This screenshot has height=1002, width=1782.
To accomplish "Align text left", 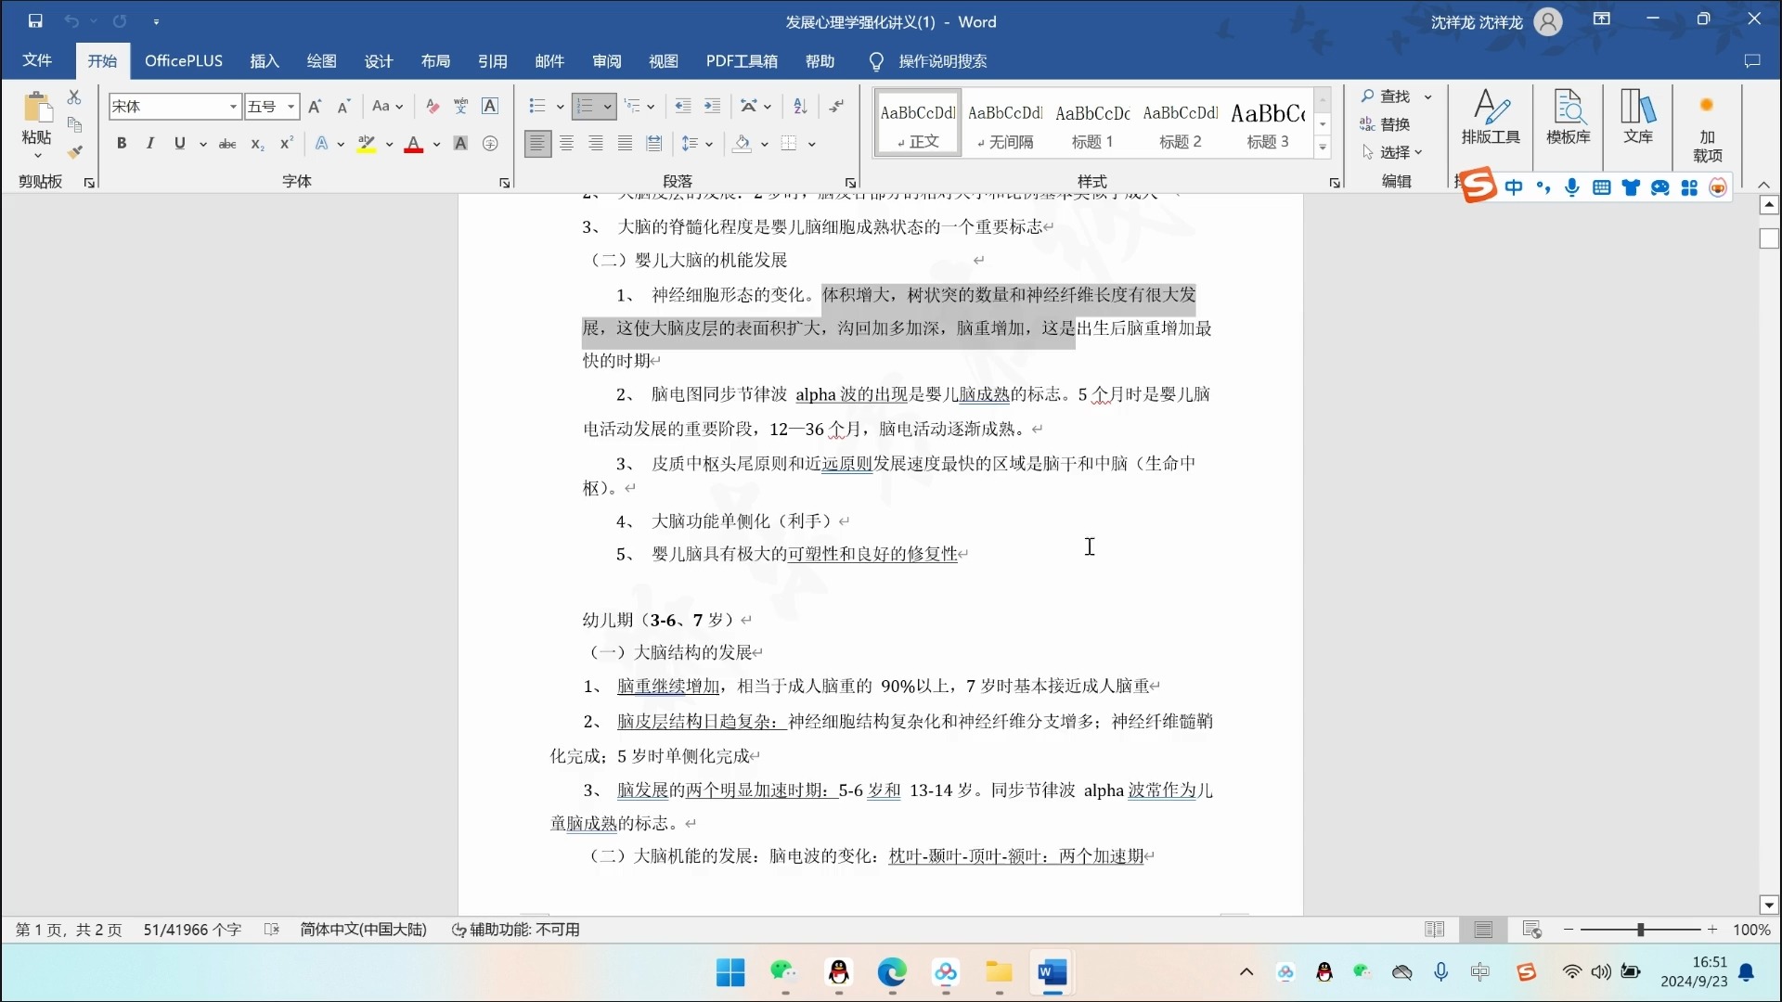I will pyautogui.click(x=537, y=143).
